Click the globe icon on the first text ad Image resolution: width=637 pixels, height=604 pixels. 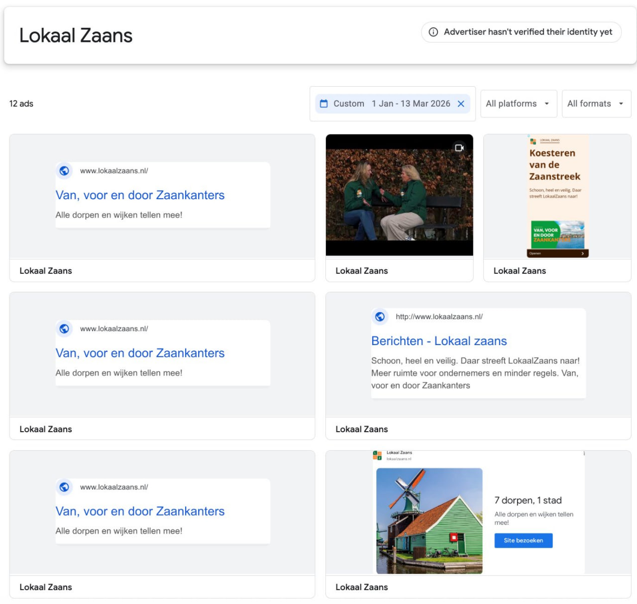coord(64,171)
